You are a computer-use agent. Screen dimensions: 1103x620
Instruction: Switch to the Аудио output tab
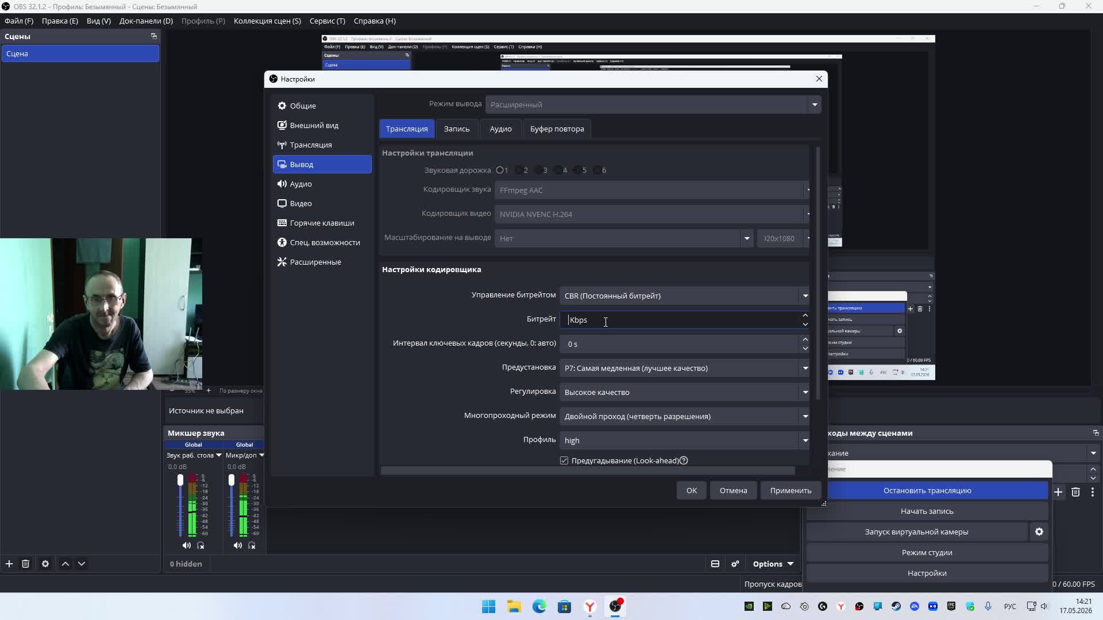point(500,129)
